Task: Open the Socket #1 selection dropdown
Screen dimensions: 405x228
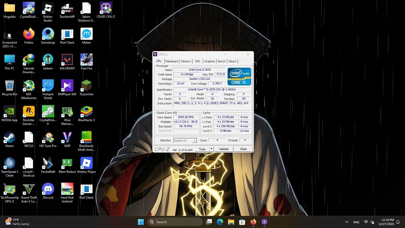Action: [185, 140]
